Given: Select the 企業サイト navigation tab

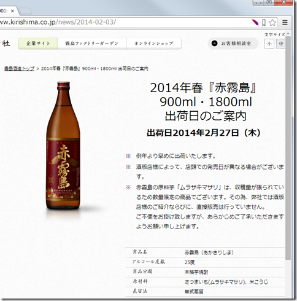Looking at the screenshot, I should click(38, 44).
